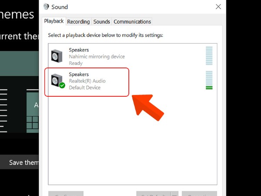Screen dimensions: 261x196
Task: Open the Communications tab
Action: click(x=132, y=21)
